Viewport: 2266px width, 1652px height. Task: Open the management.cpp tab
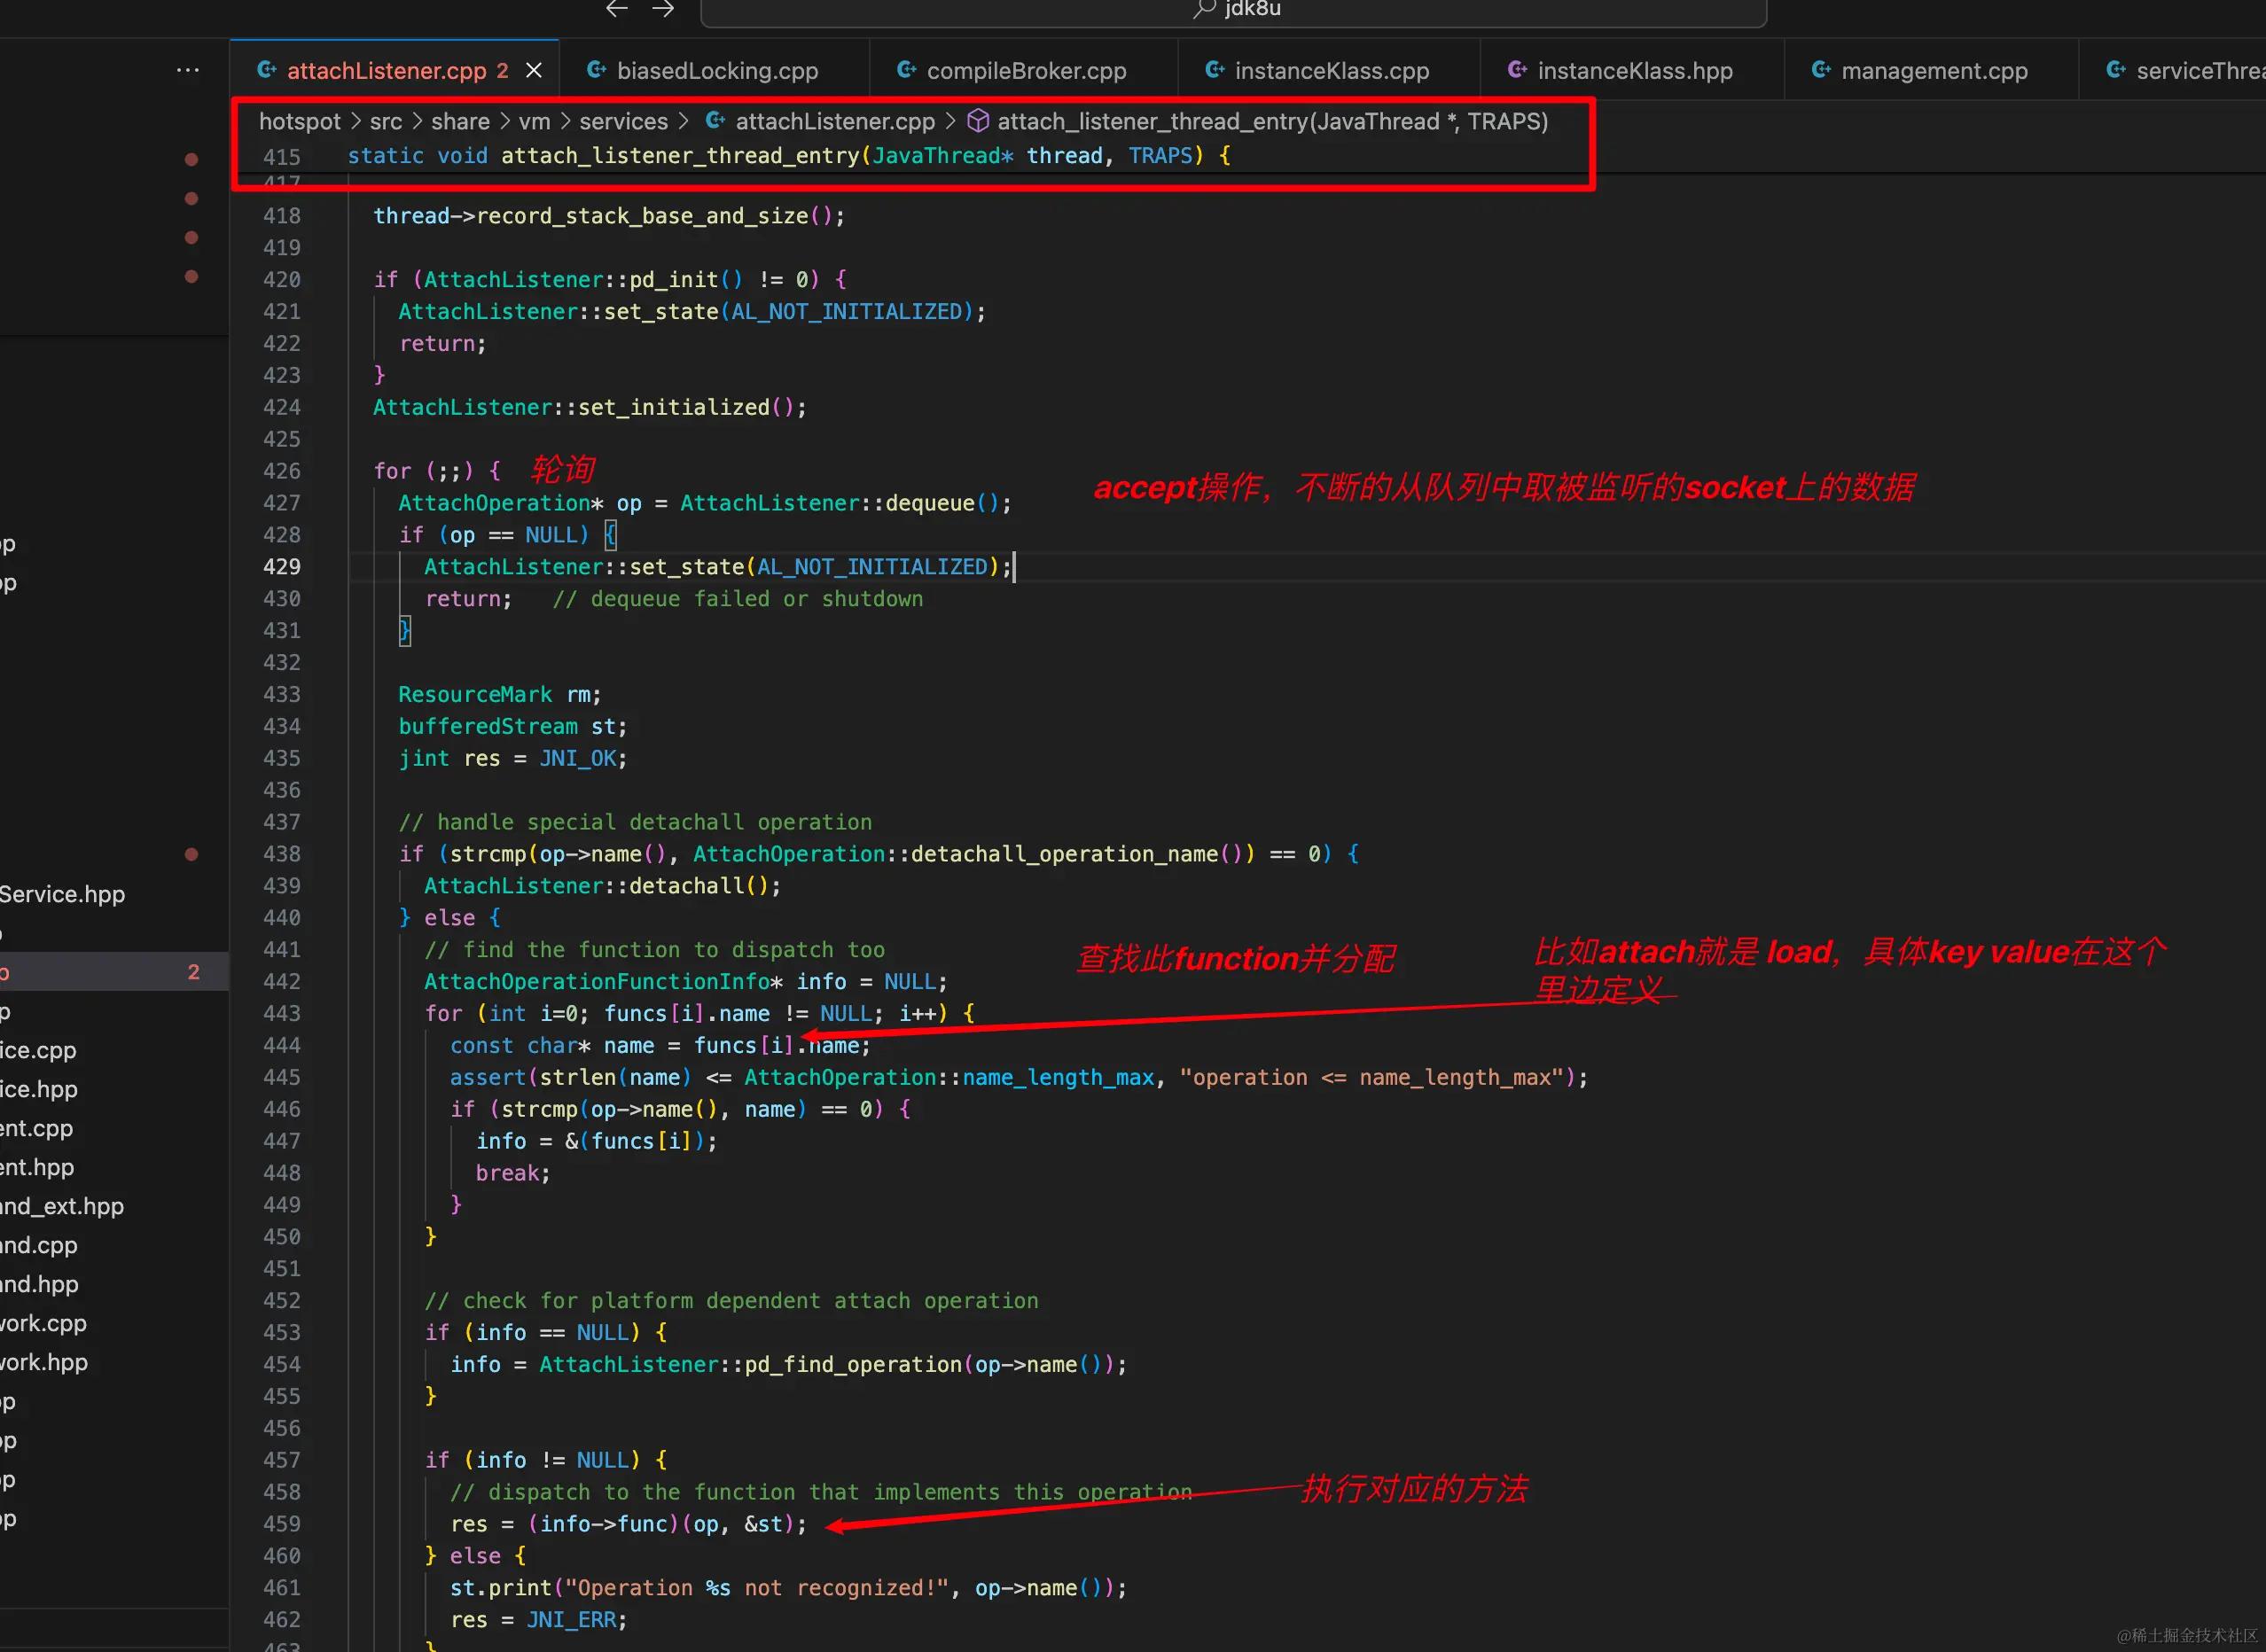click(x=1933, y=70)
